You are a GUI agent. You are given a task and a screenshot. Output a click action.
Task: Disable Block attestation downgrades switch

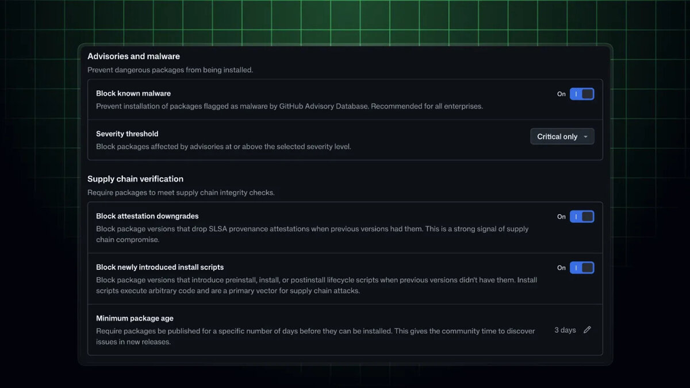[x=582, y=217]
